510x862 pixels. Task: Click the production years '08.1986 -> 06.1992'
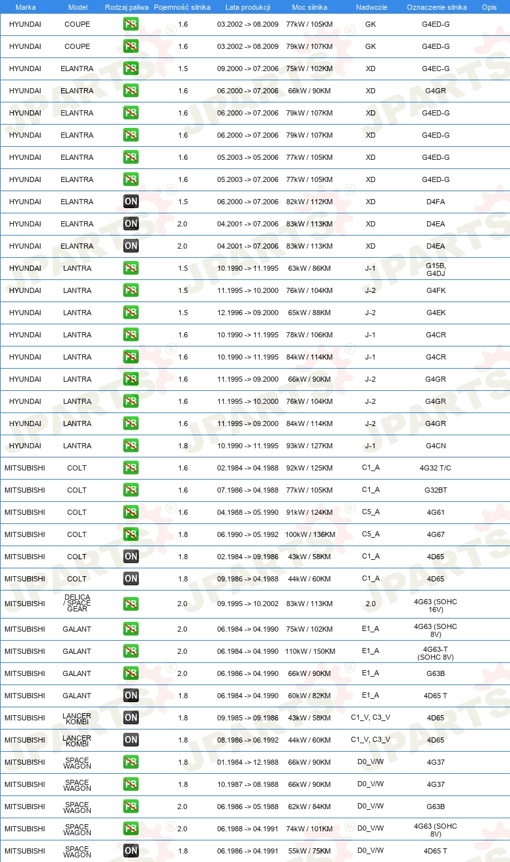click(x=248, y=740)
